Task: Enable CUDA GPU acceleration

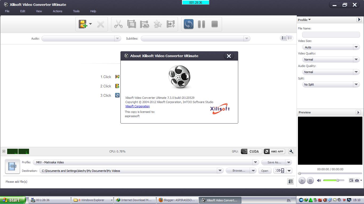Action: pos(251,151)
